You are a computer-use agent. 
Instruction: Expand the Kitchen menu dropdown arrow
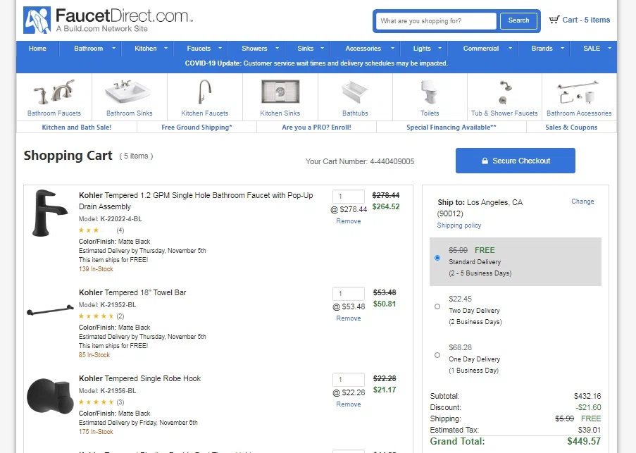coord(166,49)
